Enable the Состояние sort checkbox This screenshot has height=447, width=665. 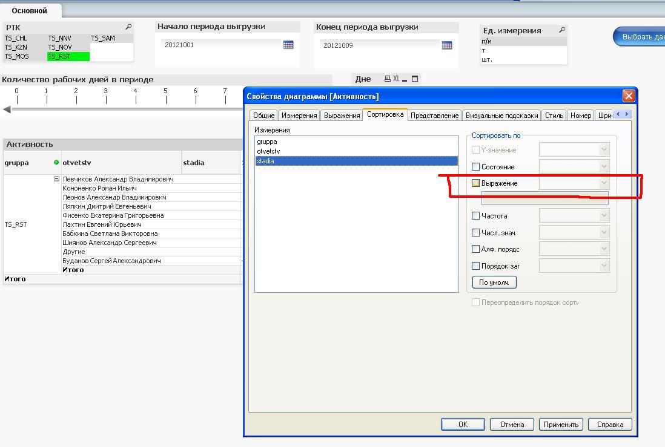coord(475,166)
